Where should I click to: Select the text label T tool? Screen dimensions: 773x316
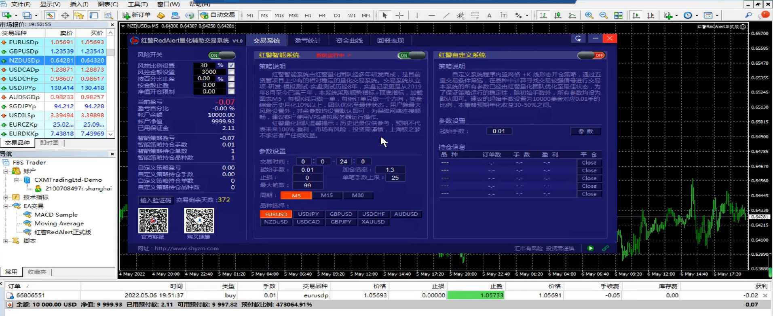504,15
